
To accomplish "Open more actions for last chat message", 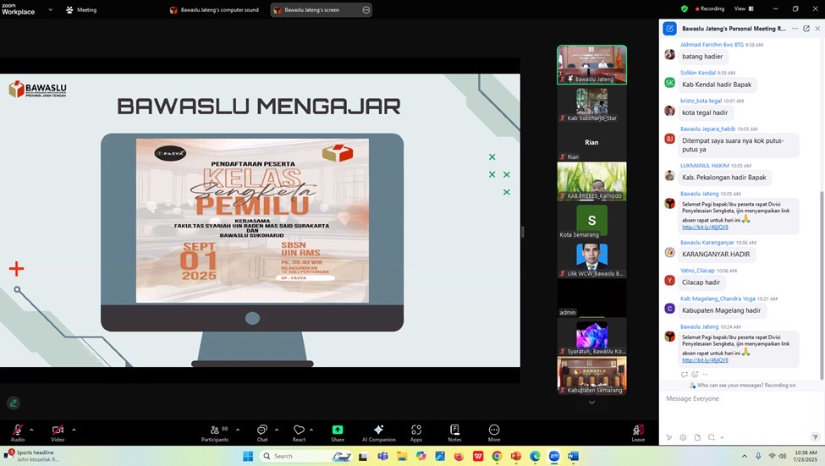I will point(705,375).
